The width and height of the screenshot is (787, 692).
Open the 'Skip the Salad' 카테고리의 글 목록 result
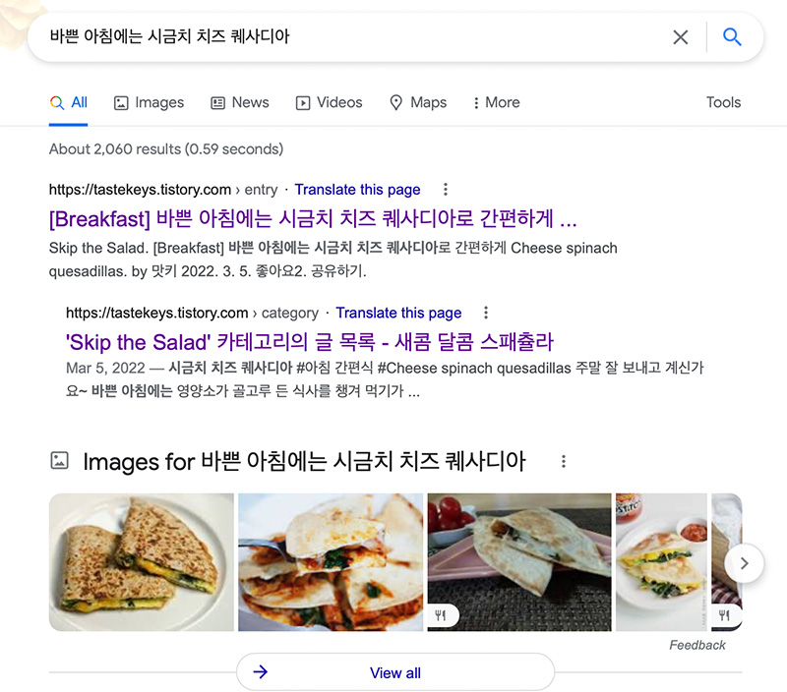pos(310,342)
